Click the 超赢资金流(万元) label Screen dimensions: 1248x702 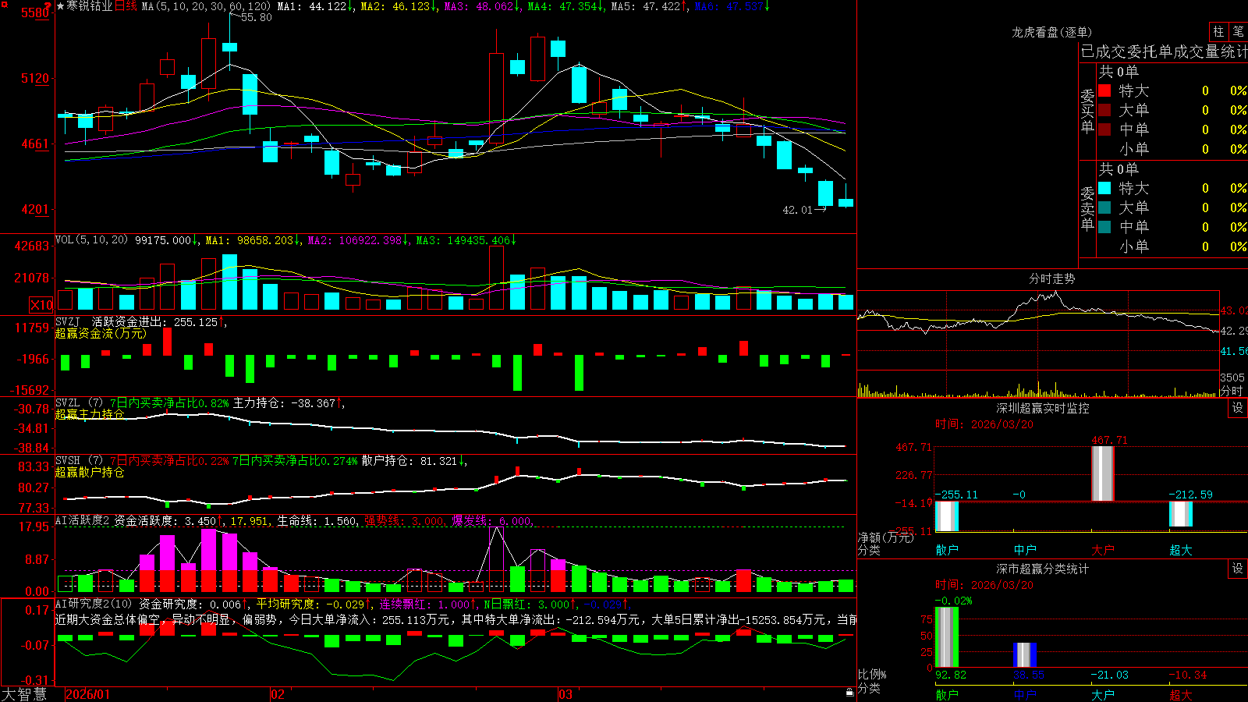coord(100,333)
